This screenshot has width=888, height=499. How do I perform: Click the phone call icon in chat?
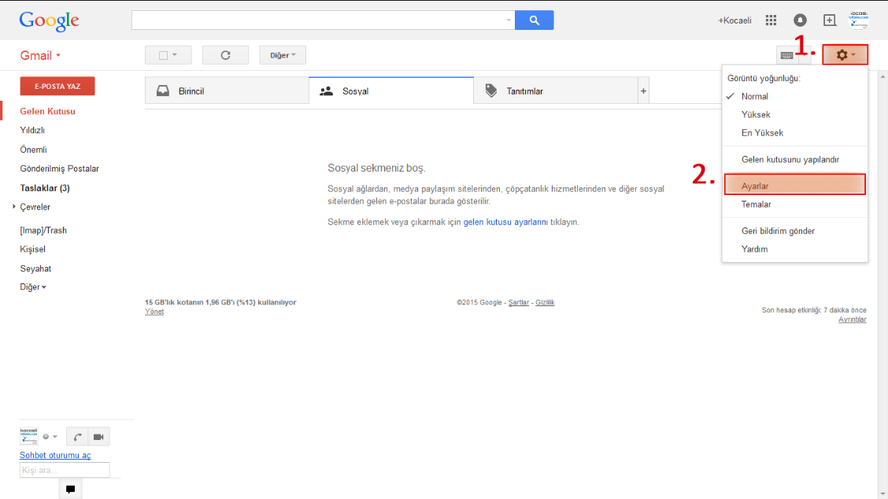[77, 437]
